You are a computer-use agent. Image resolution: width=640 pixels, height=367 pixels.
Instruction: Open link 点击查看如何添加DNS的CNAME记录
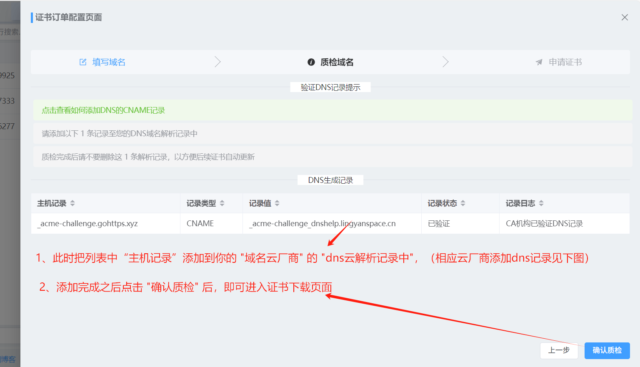coord(103,110)
